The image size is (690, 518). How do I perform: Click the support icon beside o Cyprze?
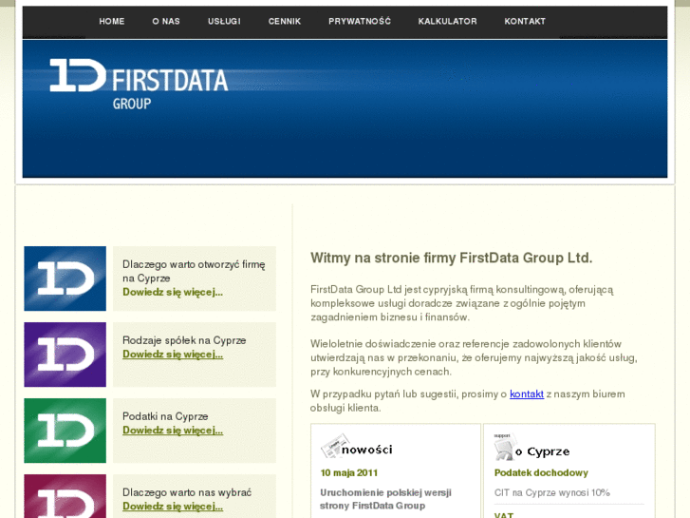point(504,447)
